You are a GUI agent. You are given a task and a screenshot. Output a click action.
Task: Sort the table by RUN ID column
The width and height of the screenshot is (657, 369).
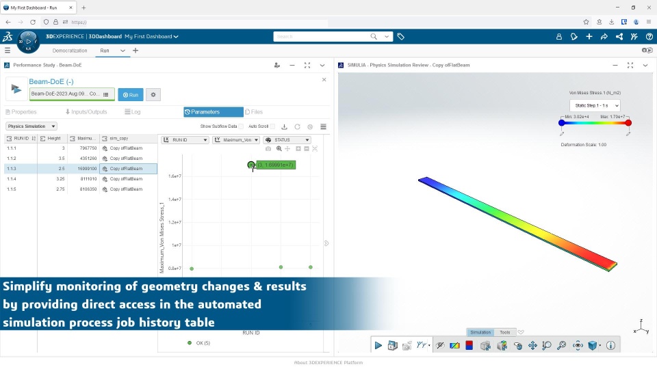[x=21, y=139]
